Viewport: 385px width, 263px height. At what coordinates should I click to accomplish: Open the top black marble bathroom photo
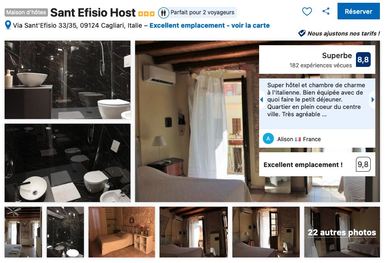tap(67, 80)
